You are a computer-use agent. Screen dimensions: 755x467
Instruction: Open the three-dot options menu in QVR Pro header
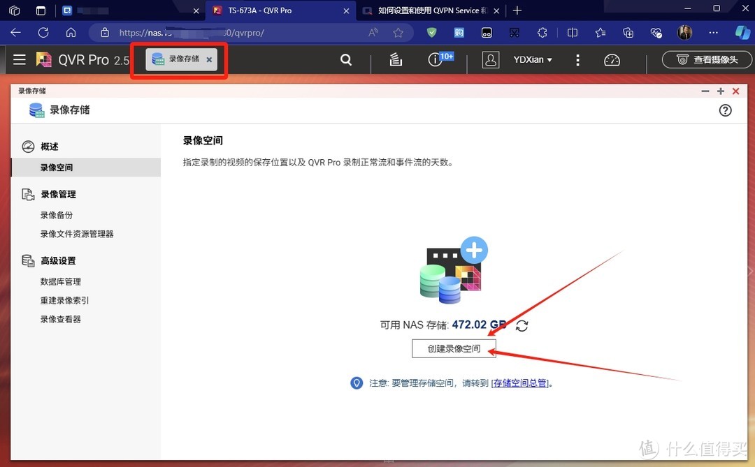(577, 60)
